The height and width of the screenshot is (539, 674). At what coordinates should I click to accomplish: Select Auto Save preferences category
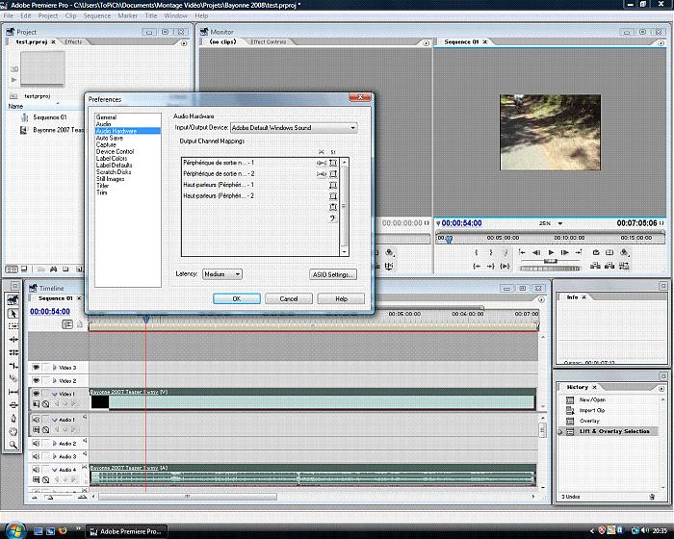(110, 138)
